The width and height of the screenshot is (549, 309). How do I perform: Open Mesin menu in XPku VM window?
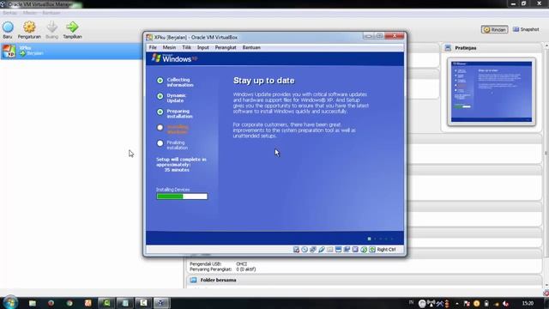(x=169, y=47)
